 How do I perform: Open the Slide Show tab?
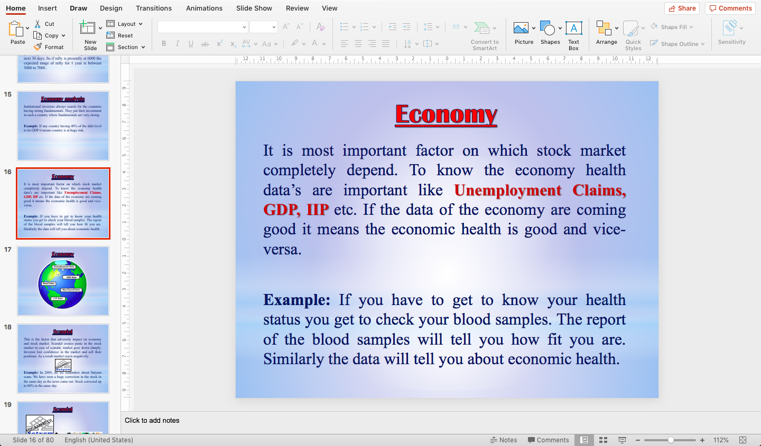(254, 8)
